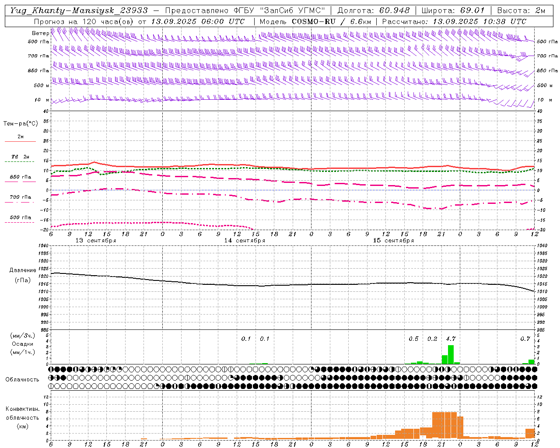Viewport: 560px width, 448px height.
Task: Click the Предоставлено ФГБУ "ЗапСиб УГМС" provider text
Action: pyautogui.click(x=245, y=10)
